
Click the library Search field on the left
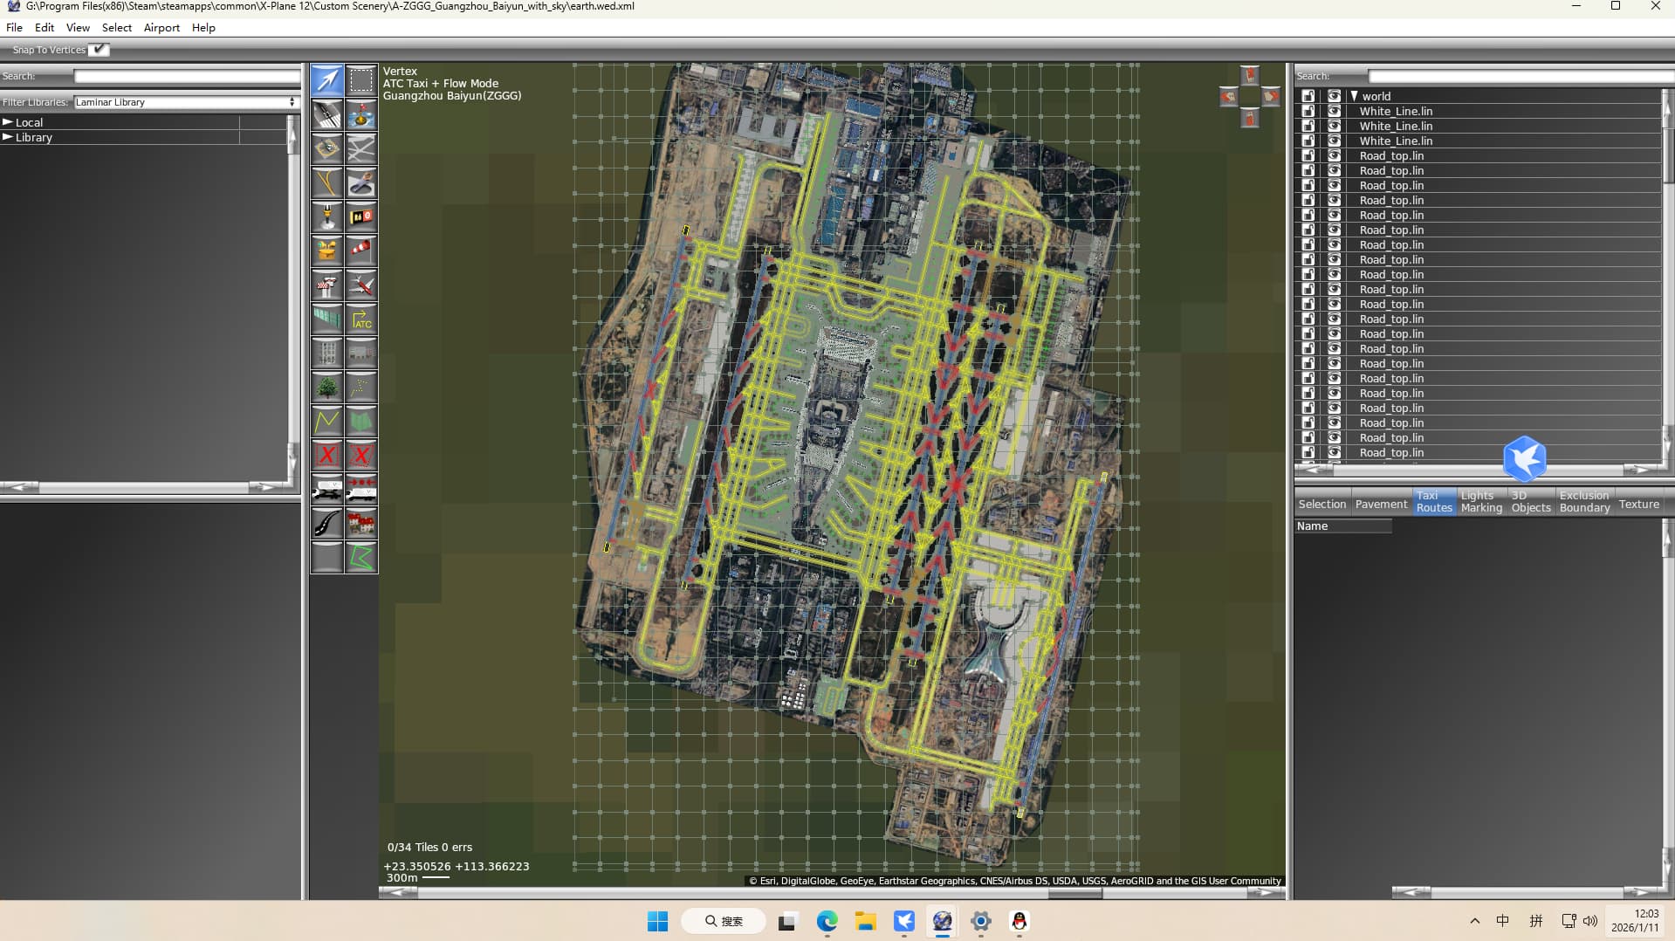(186, 77)
